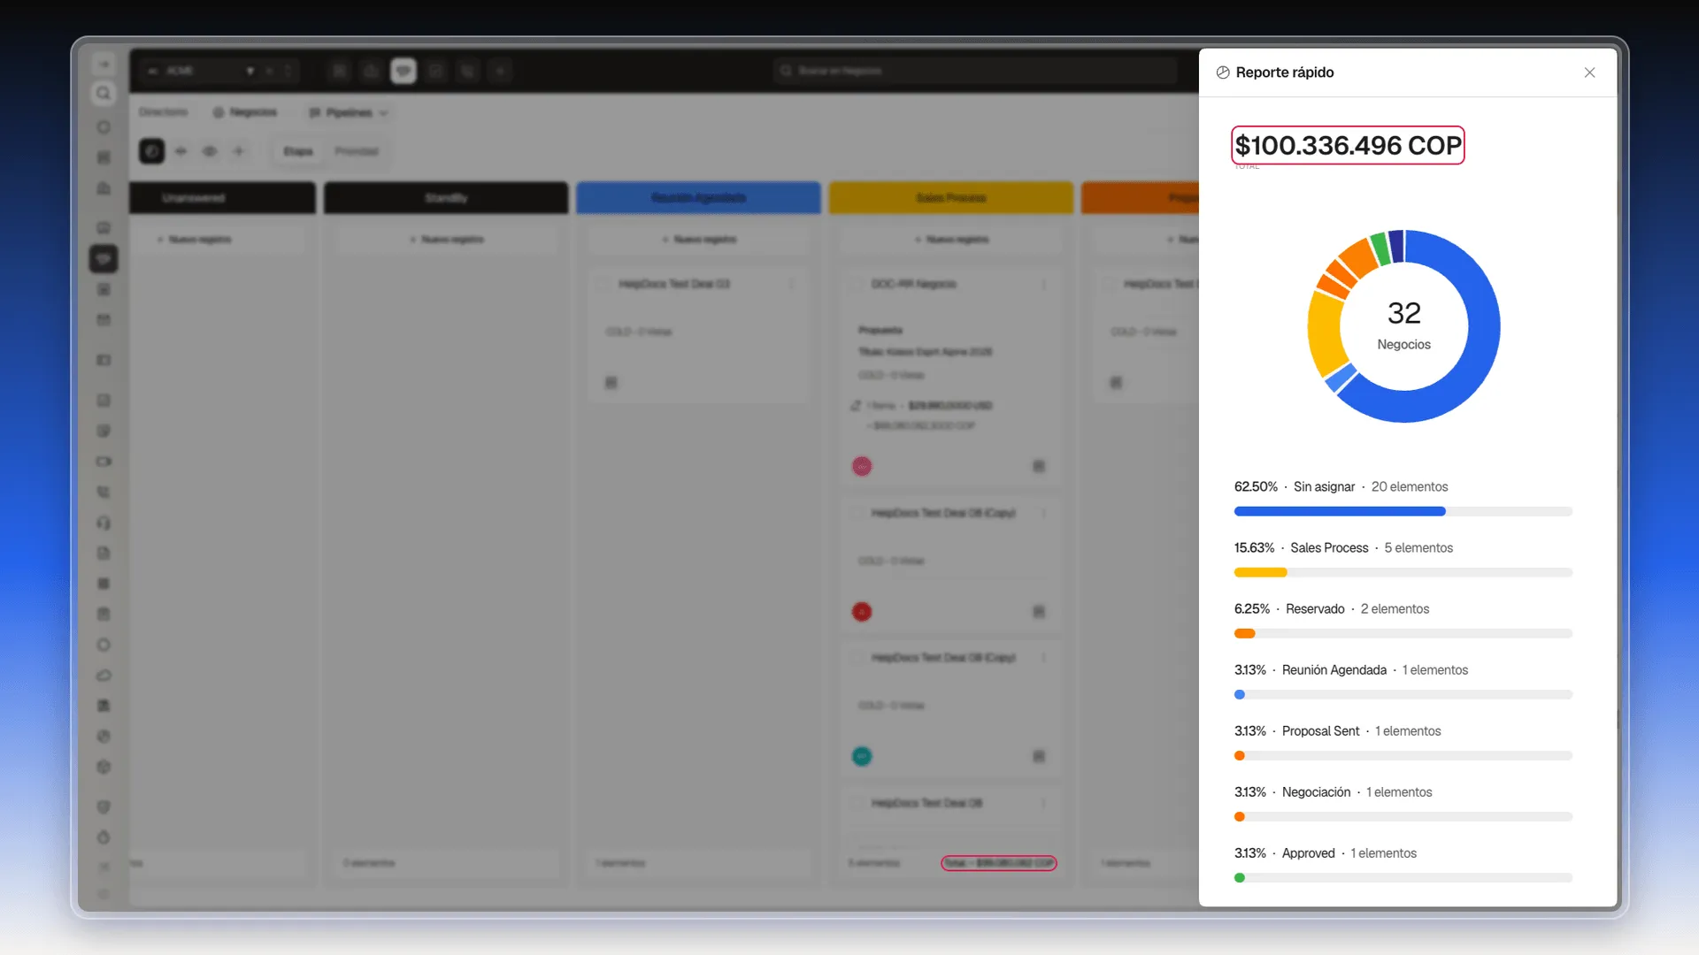Open the three-dot menu on DOC-RR Negocio card
The image size is (1699, 955).
coord(1044,284)
